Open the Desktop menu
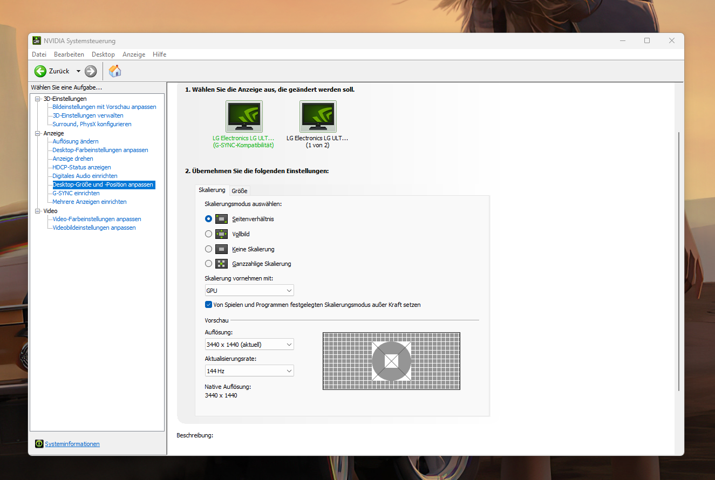715x480 pixels. [103, 54]
